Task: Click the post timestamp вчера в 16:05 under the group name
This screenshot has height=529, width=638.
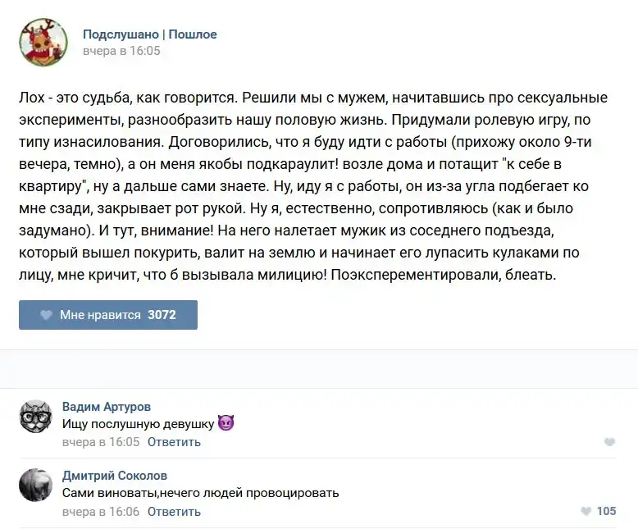Action: pos(121,51)
